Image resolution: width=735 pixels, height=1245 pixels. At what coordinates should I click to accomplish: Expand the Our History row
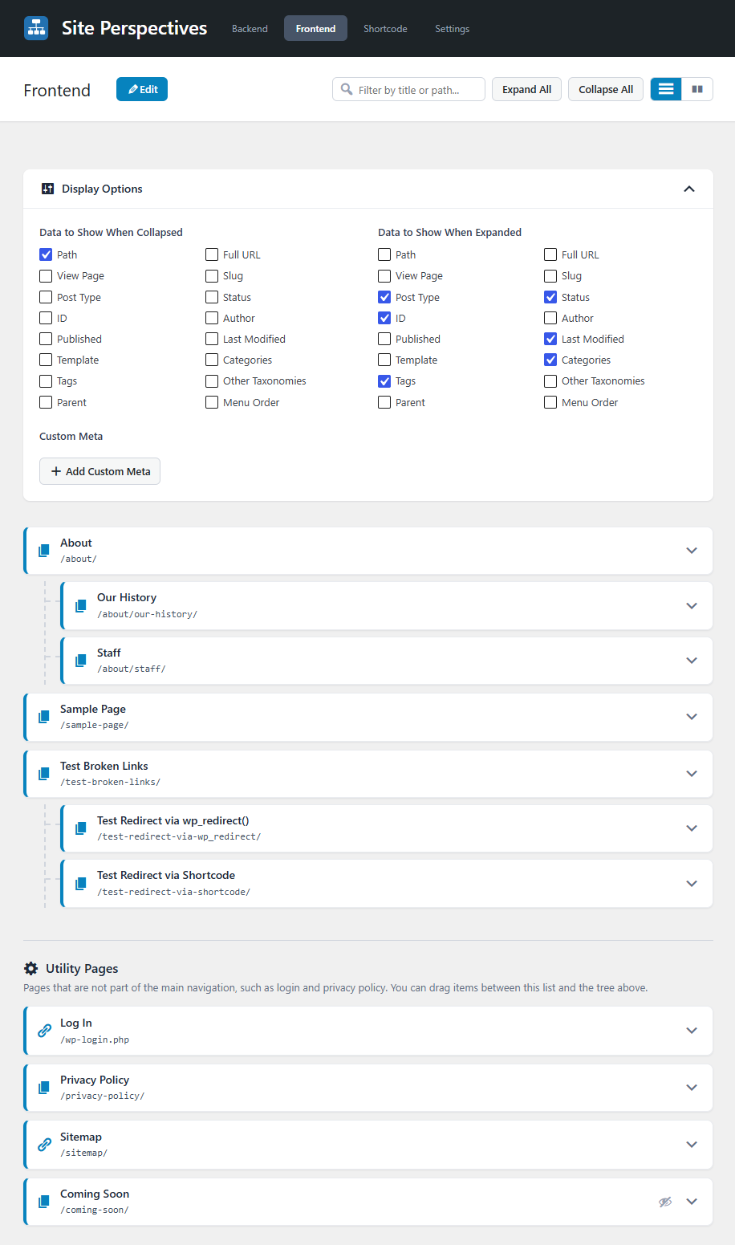(692, 606)
